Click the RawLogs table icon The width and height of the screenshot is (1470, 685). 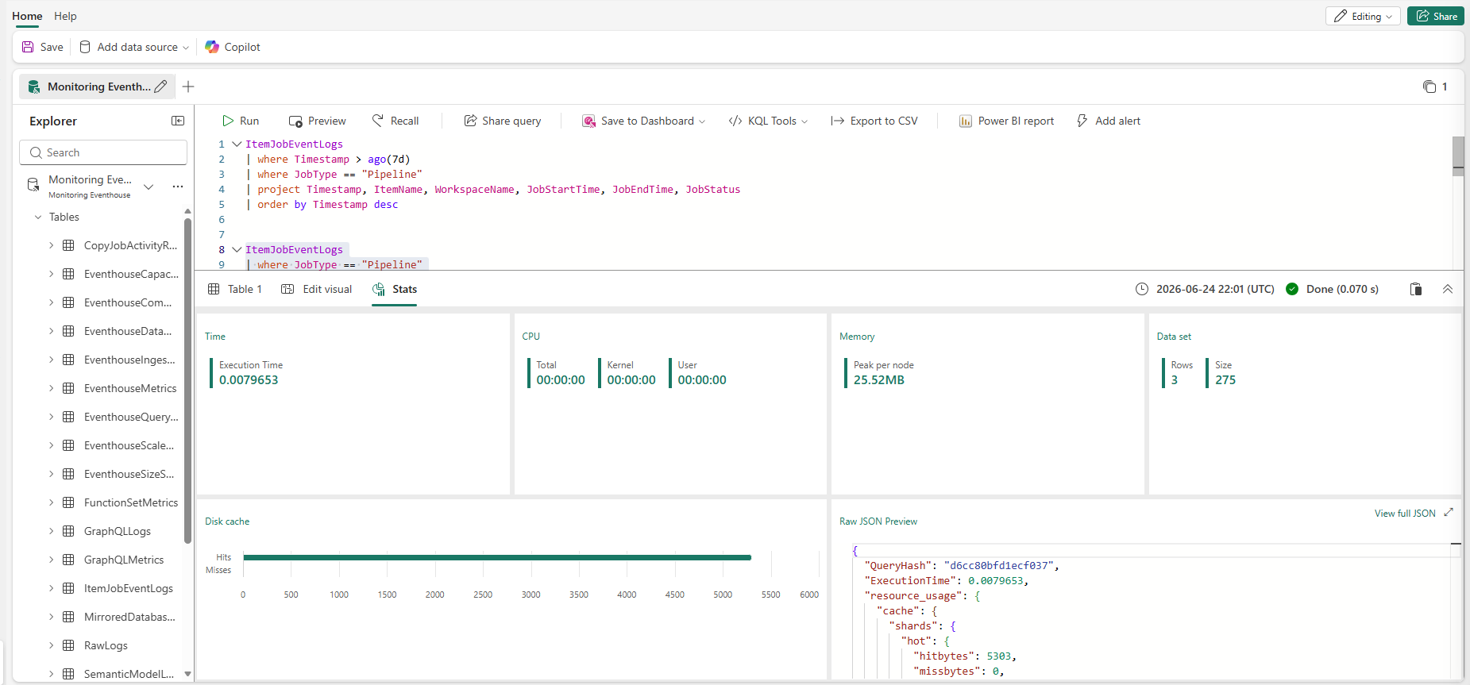coord(68,645)
